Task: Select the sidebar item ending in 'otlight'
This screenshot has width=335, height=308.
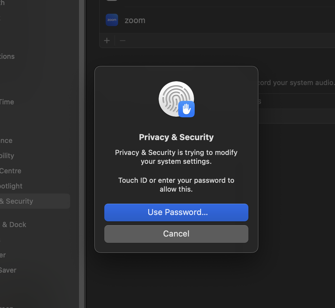Action: (11, 186)
